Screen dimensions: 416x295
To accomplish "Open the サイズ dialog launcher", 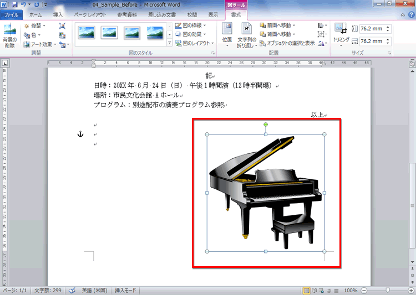I will click(x=389, y=53).
